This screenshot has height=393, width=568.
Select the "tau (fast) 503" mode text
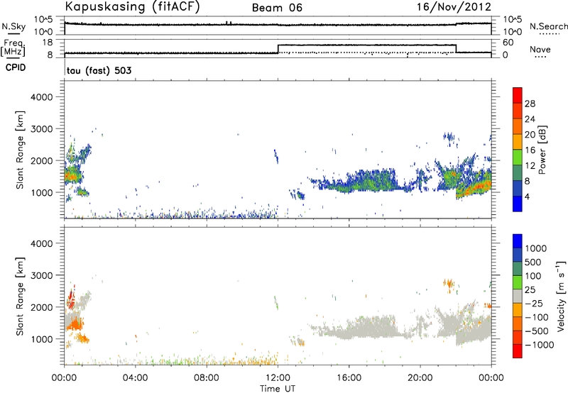pos(99,70)
